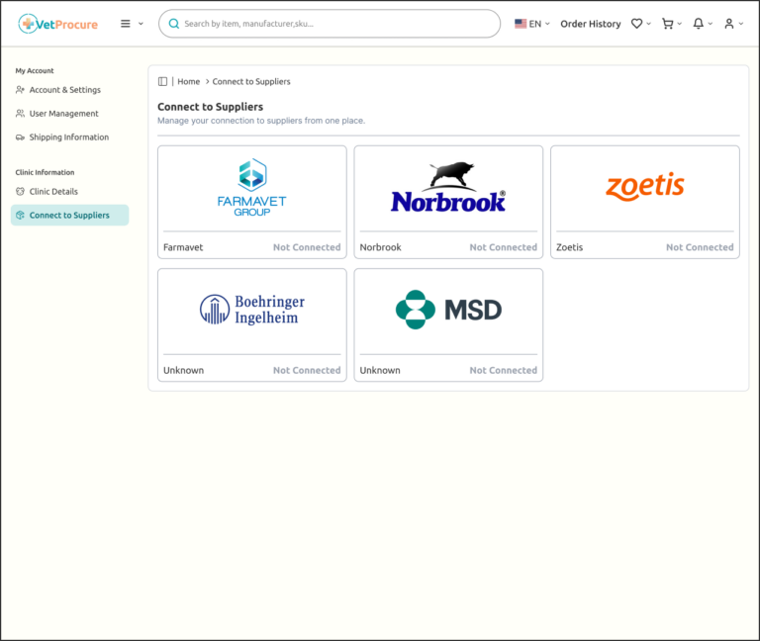Screen dimensions: 760x641
Task: Open Clinic Details
Action: 53,191
